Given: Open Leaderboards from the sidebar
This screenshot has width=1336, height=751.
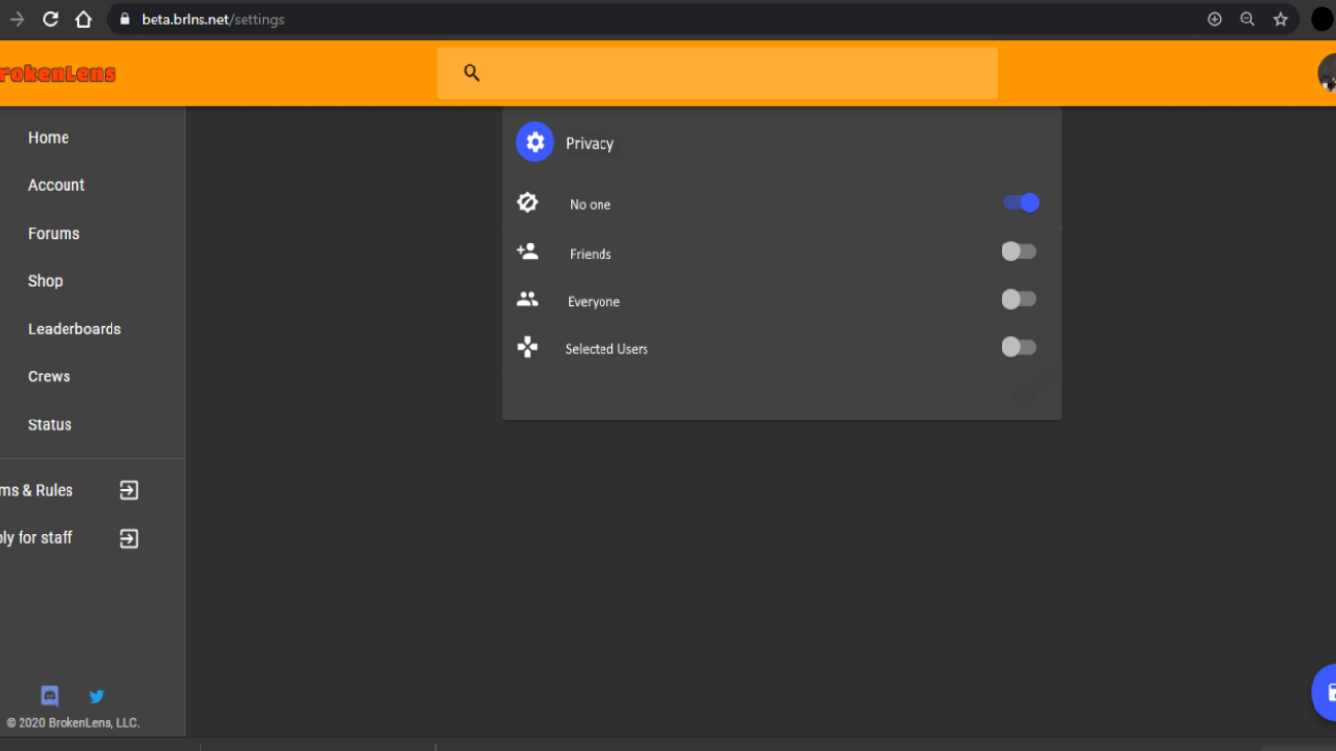Looking at the screenshot, I should pos(74,329).
